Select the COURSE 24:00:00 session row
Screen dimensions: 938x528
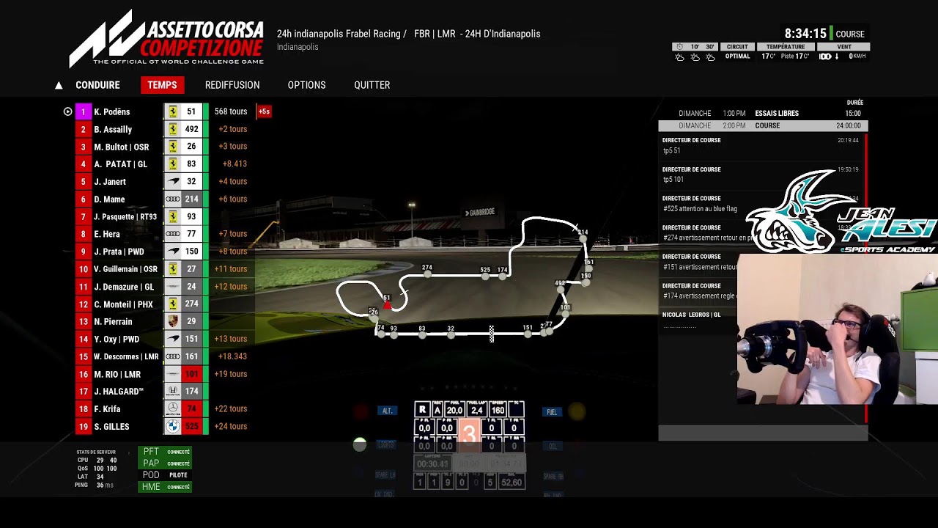click(x=763, y=125)
